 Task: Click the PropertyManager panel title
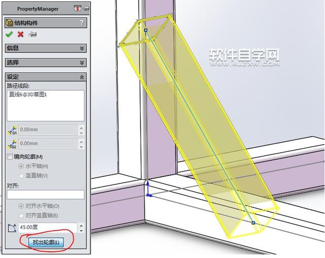point(38,9)
